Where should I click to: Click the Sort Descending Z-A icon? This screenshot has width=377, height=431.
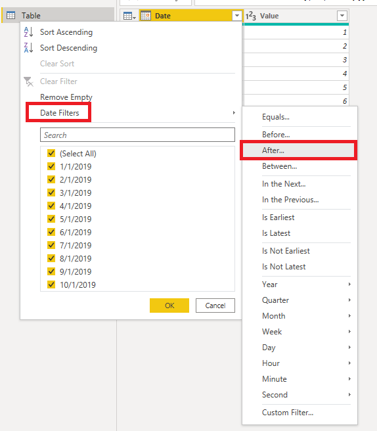point(29,47)
